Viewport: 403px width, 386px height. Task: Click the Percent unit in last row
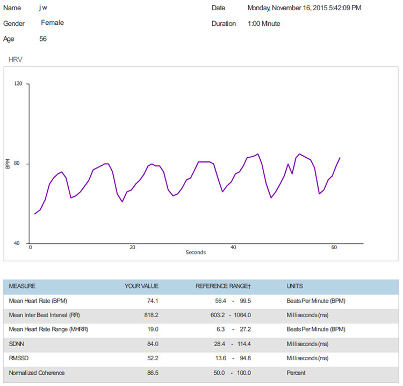coord(297,373)
